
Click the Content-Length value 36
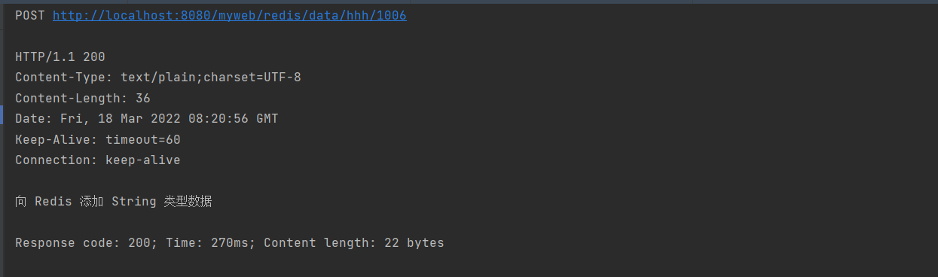(143, 98)
